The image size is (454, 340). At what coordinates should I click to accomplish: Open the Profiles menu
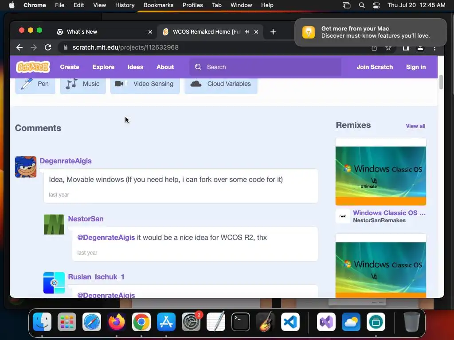[x=192, y=5]
